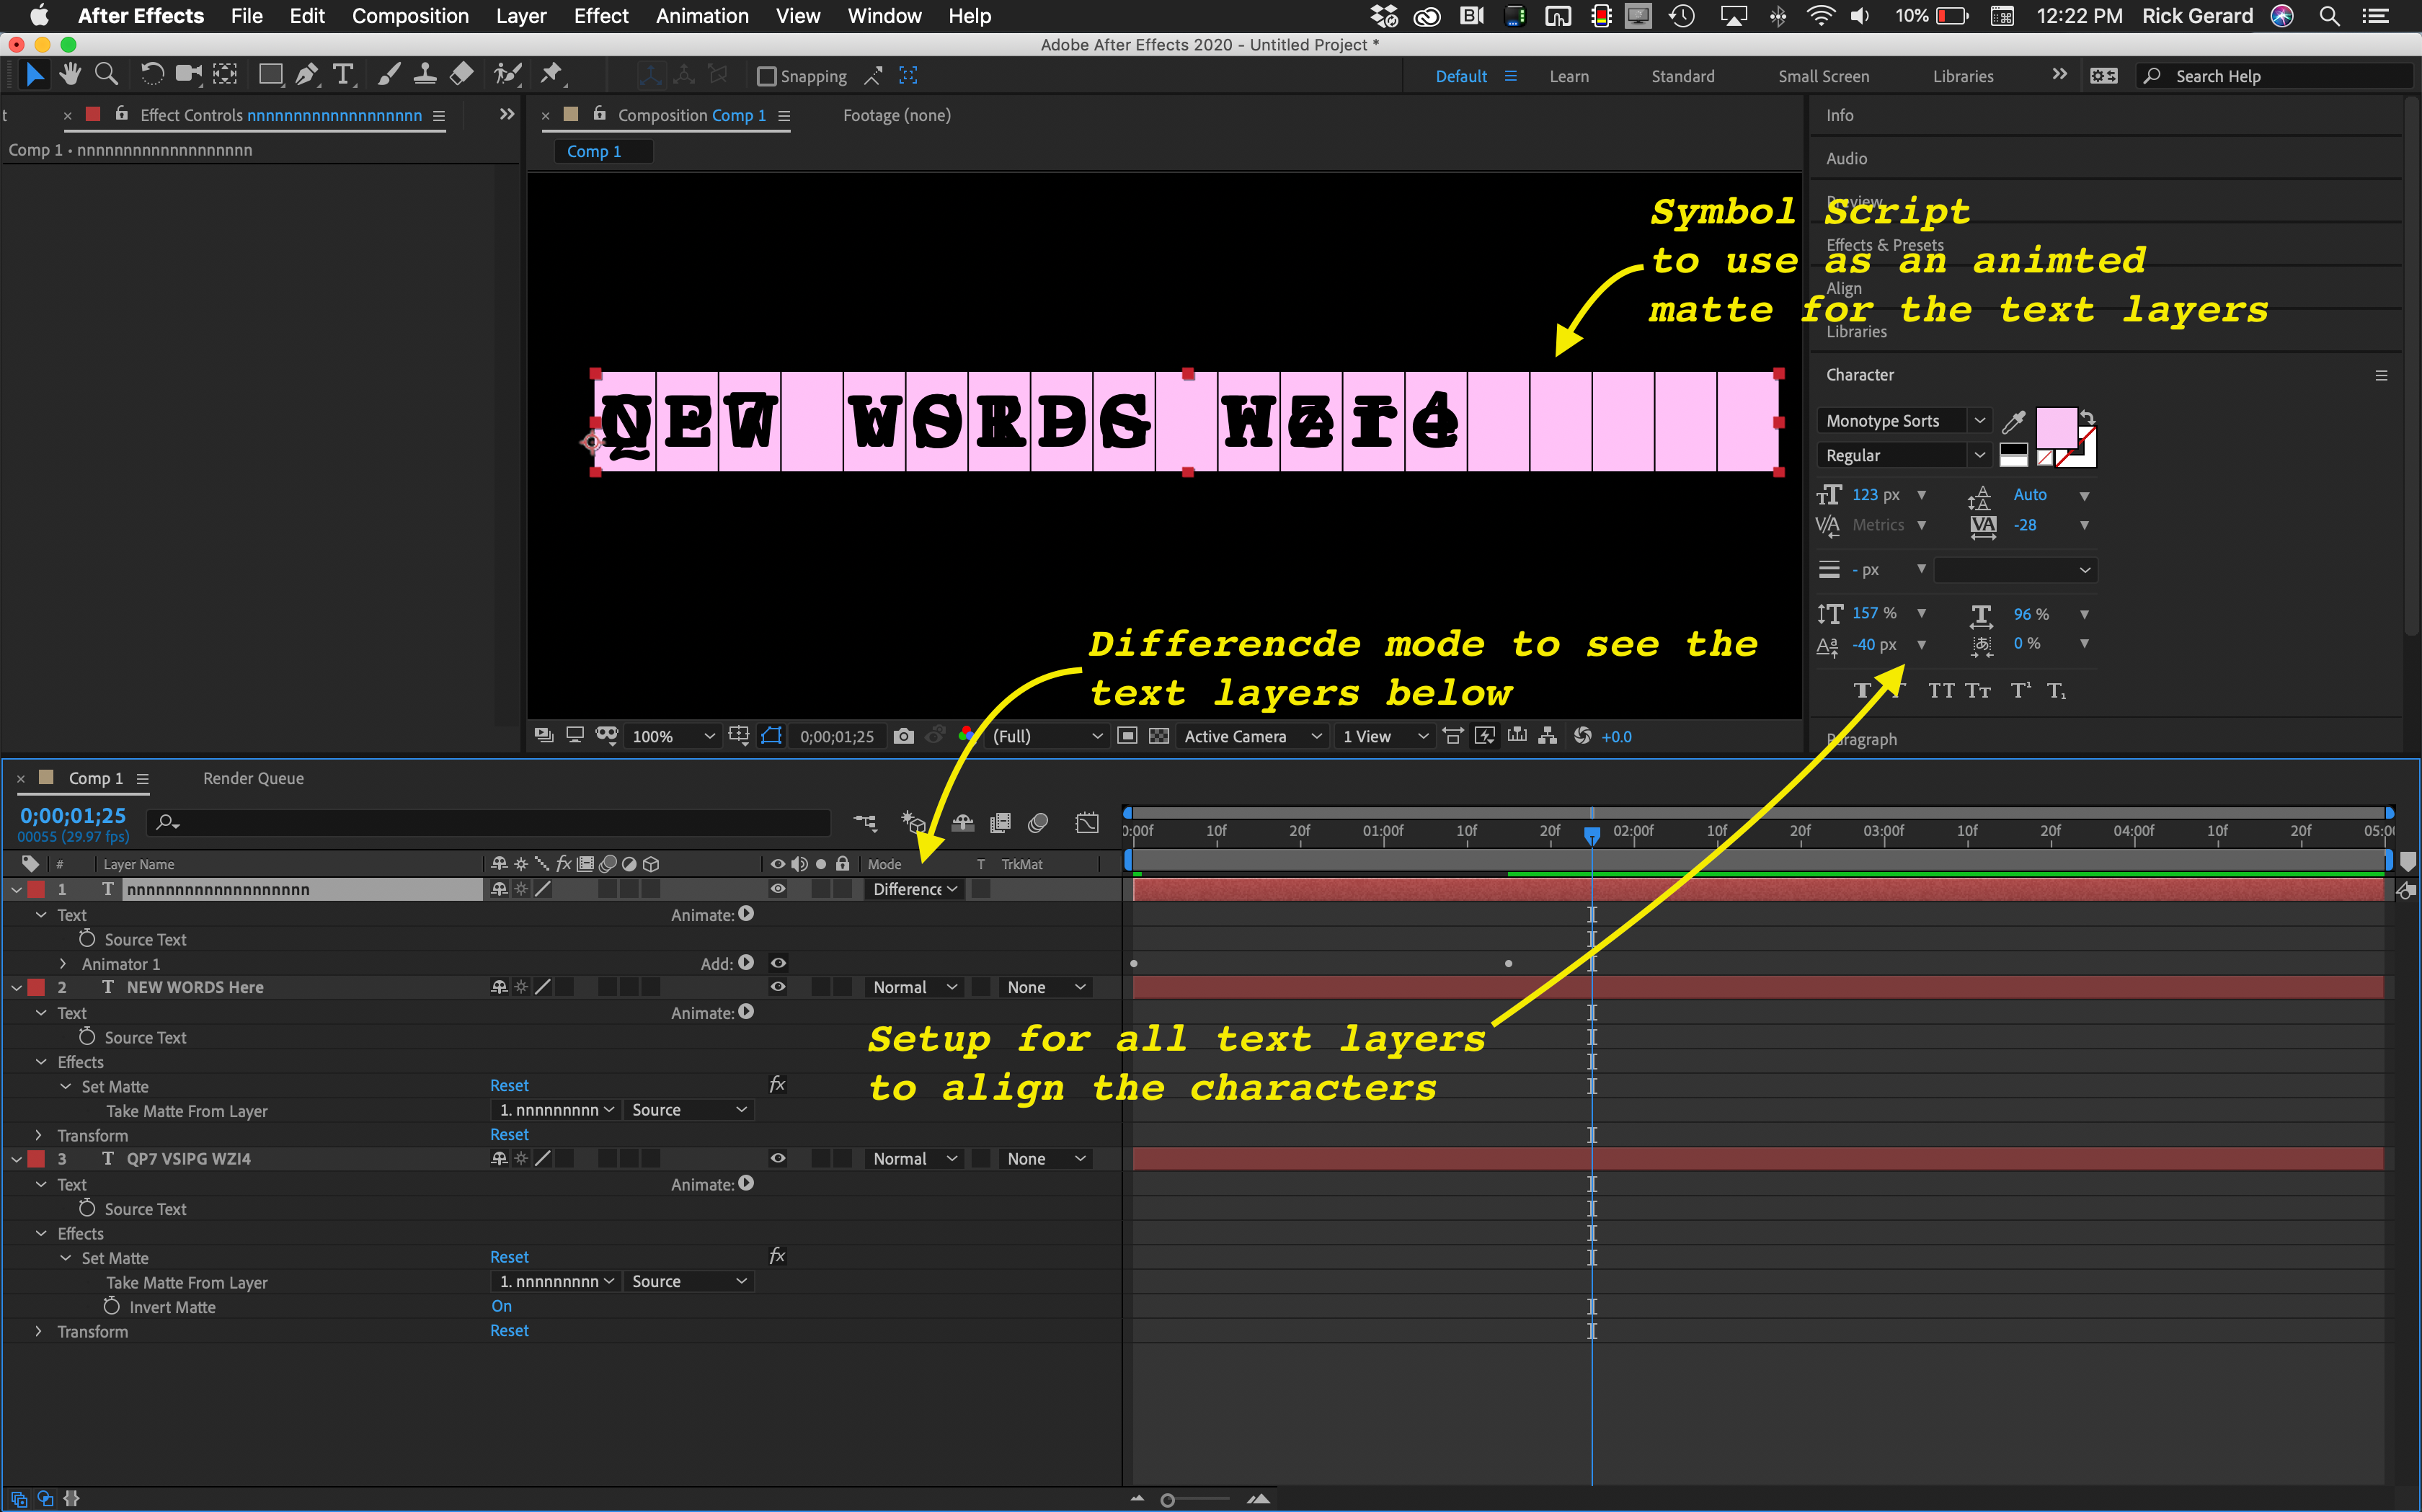
Task: Open the Graph Editor
Action: 1087,822
